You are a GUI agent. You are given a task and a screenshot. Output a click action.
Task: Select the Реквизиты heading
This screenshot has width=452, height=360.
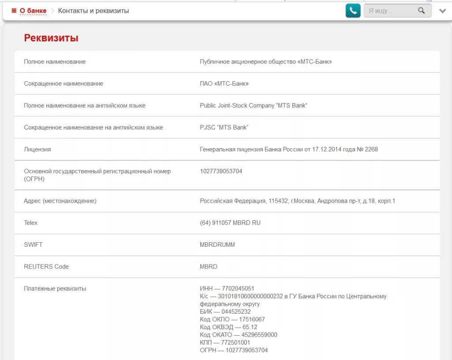pos(51,38)
